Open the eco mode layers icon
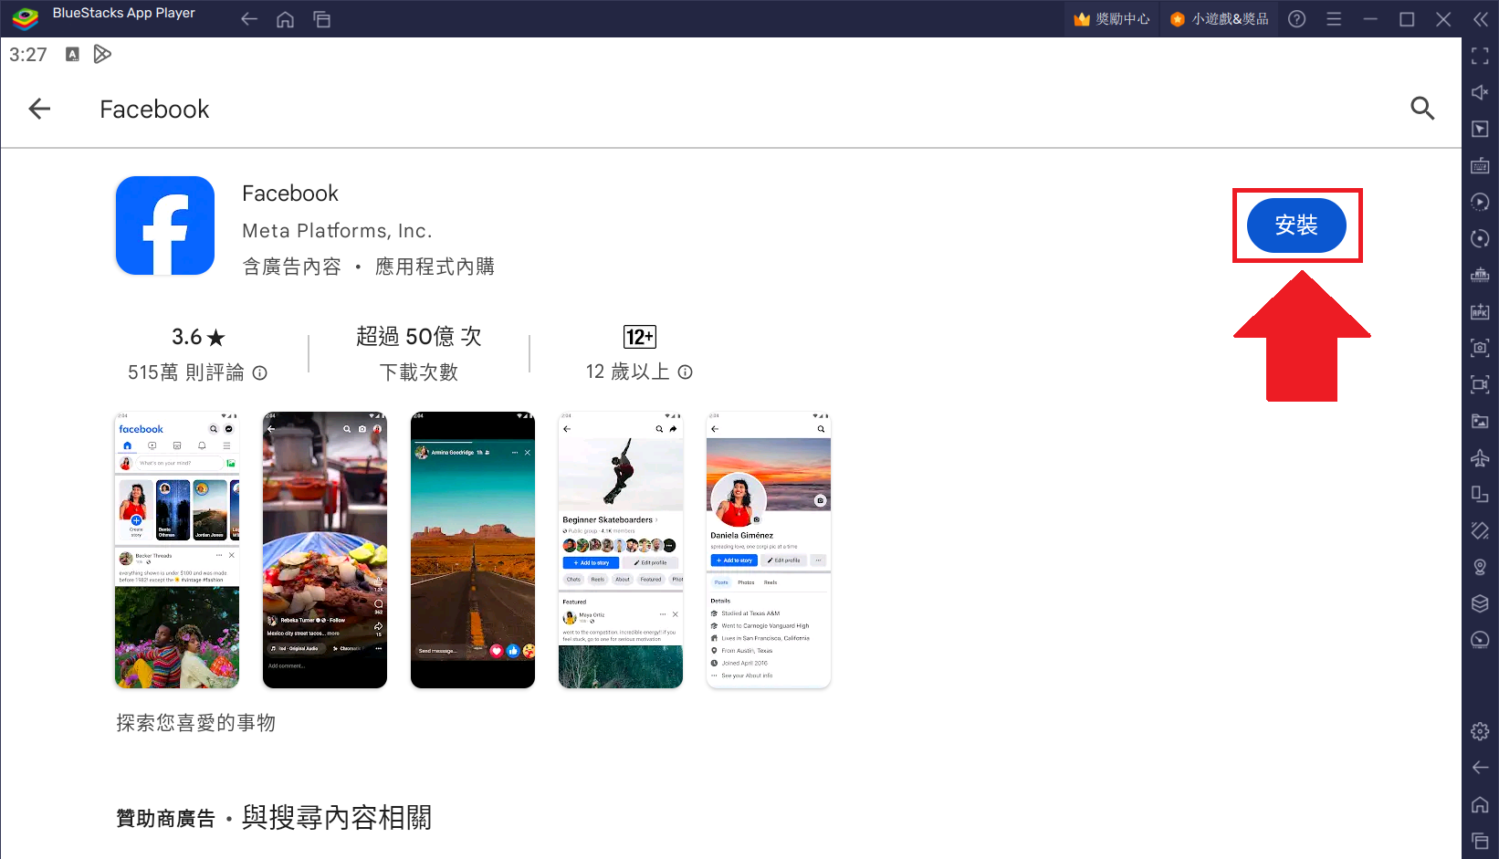 [1480, 603]
